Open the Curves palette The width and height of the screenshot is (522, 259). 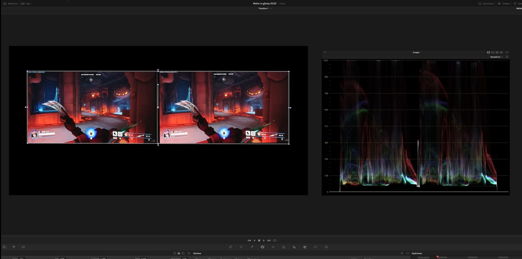(231, 247)
